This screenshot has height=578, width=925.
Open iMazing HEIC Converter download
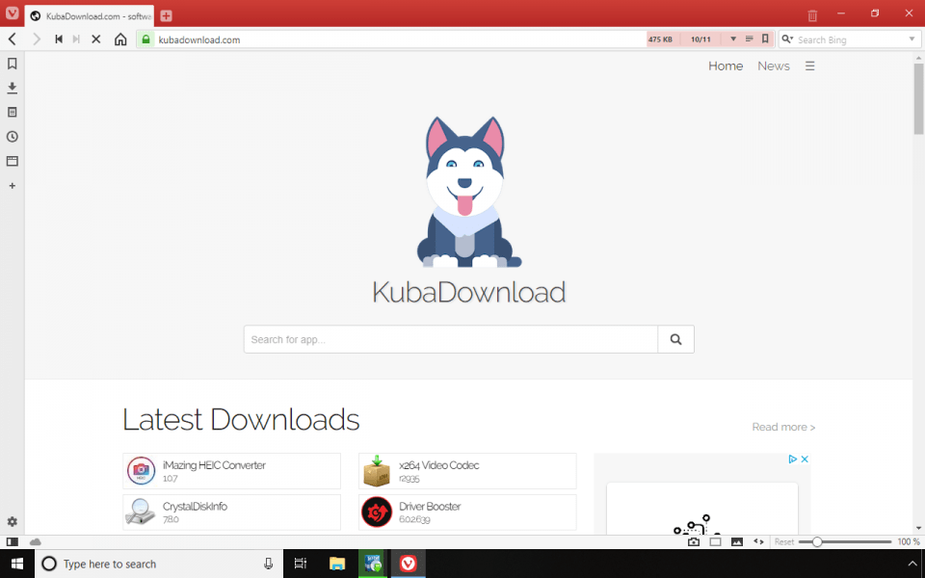pyautogui.click(x=232, y=471)
